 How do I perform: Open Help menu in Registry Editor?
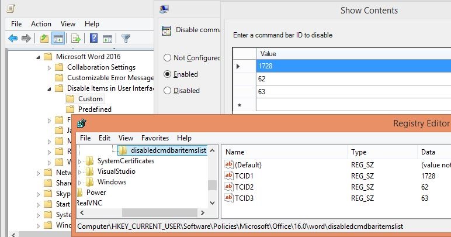tap(184, 138)
